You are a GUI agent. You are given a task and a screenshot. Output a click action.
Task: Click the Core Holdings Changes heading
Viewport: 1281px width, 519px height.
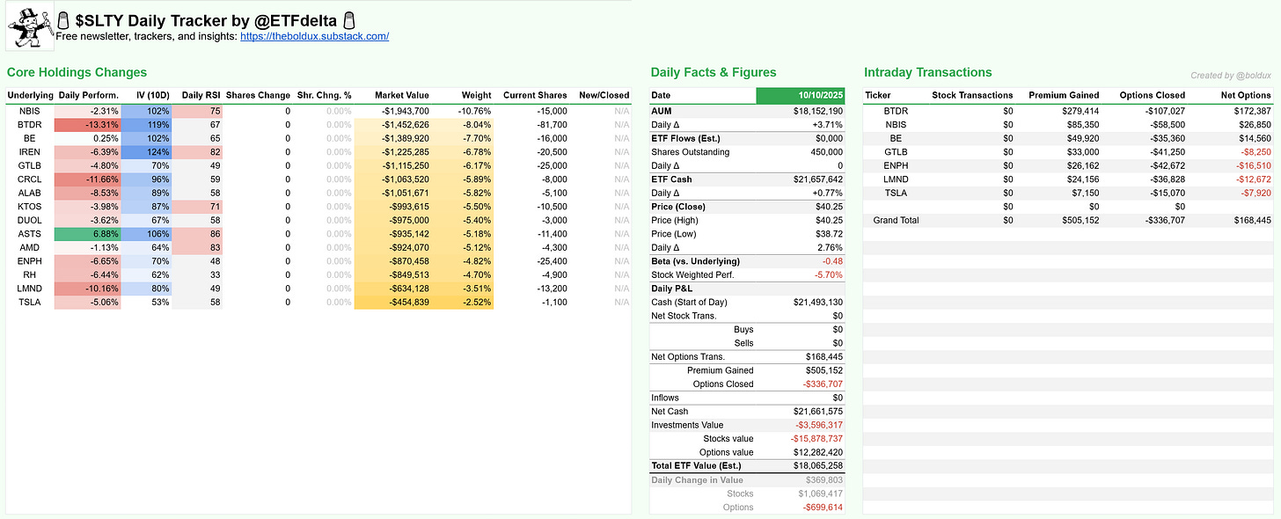click(77, 72)
